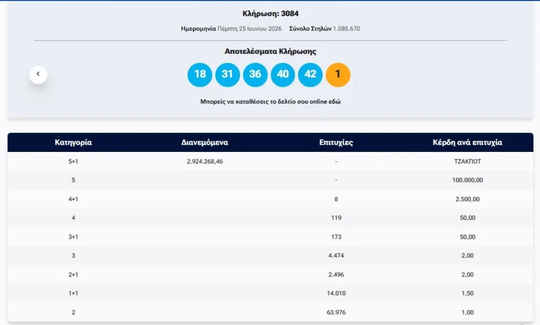Click the 1,50 winnings value
Viewport: 540px width, 325px height.
(x=467, y=293)
